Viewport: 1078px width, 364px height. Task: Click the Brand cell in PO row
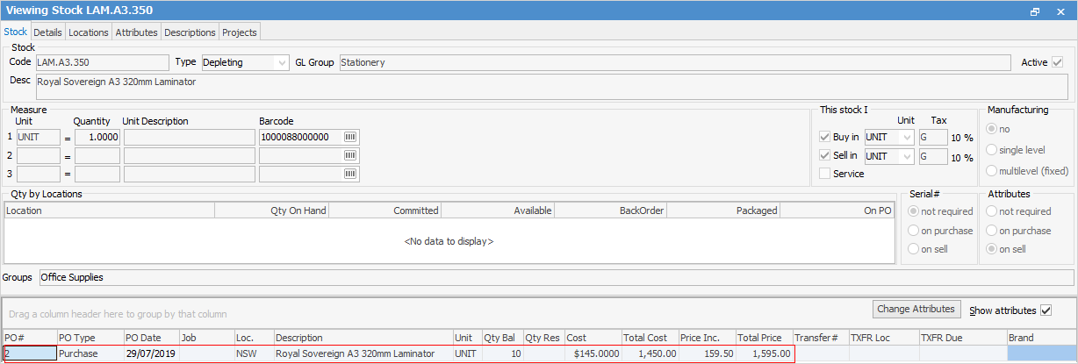coord(1041,353)
